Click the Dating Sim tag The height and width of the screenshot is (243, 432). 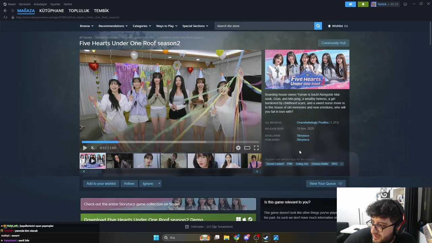coord(302,164)
